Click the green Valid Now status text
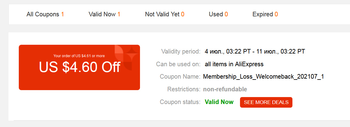Screen dimensions: 350x127 (x=219, y=102)
